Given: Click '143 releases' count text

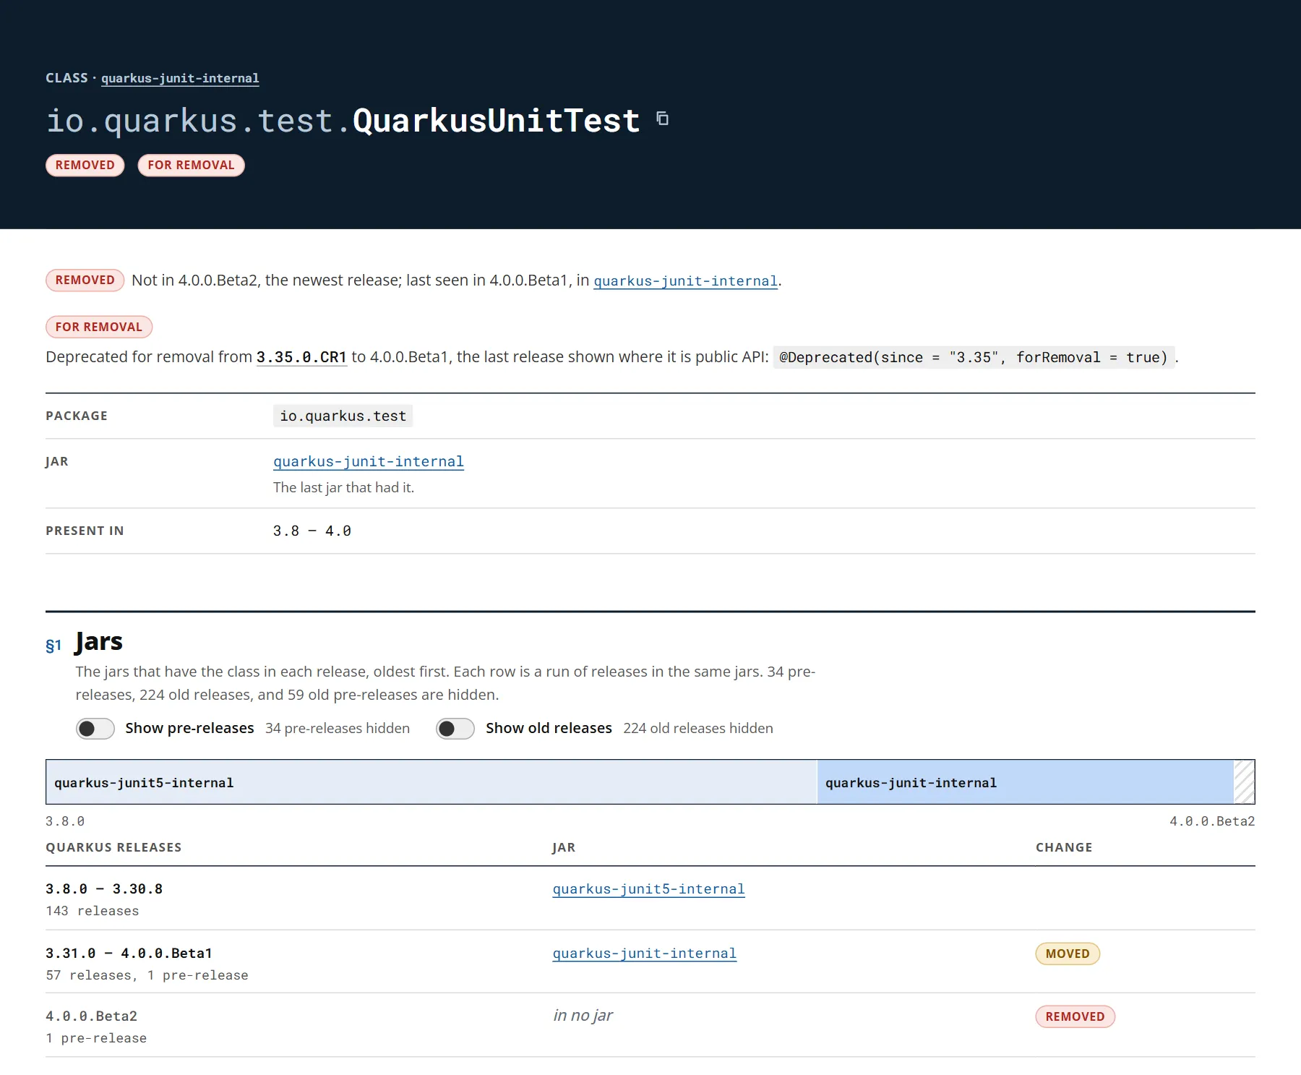Looking at the screenshot, I should [93, 911].
